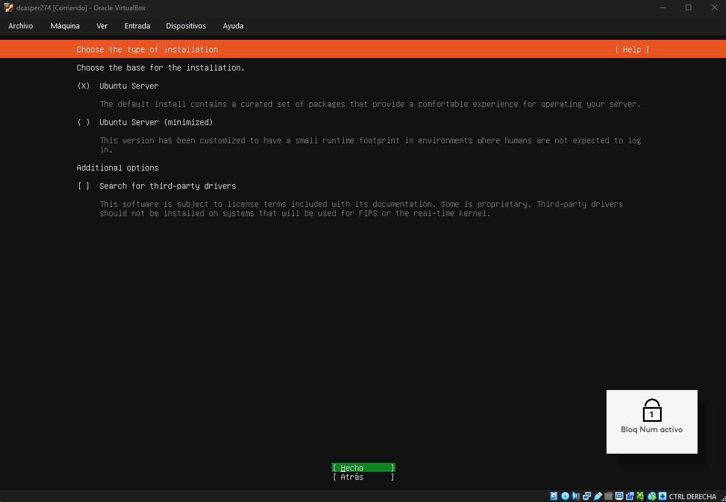Select Ubuntu Server (minimized) radio option
This screenshot has width=726, height=502.
pos(84,122)
